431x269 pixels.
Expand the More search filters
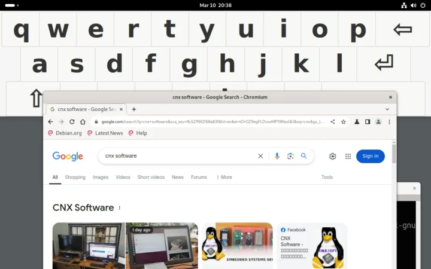[x=224, y=177]
